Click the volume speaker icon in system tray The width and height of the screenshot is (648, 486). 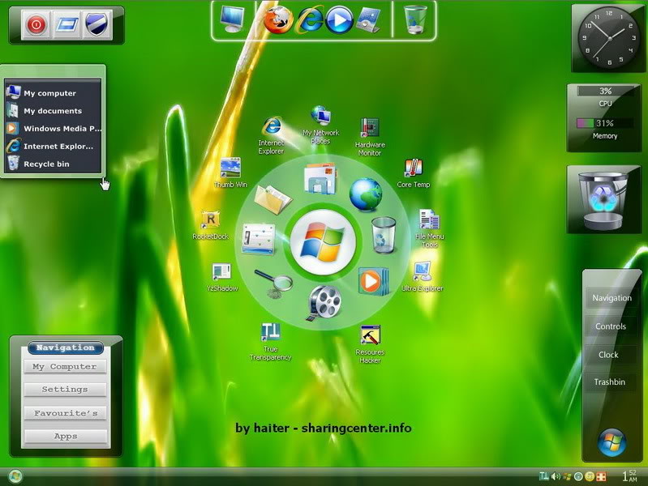click(556, 476)
